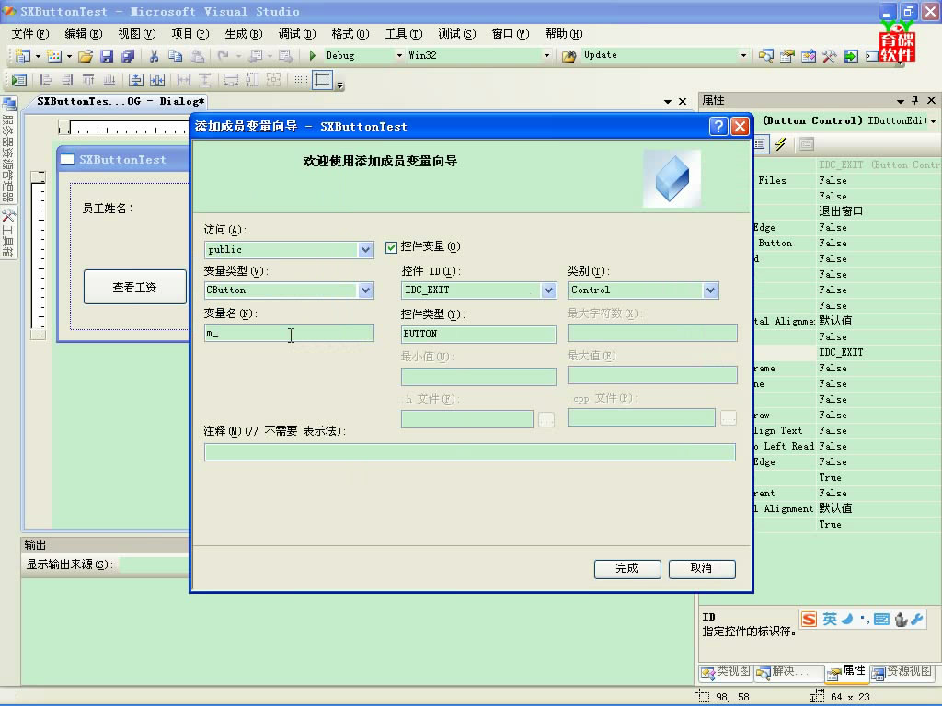Save the current file with floppy icon
This screenshot has width=942, height=706.
(107, 56)
